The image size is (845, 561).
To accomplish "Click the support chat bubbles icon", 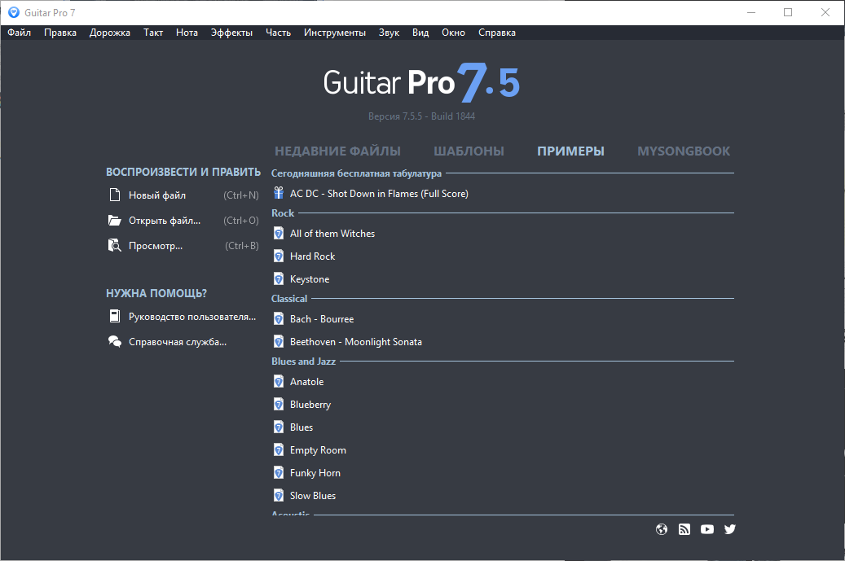I will pyautogui.click(x=114, y=341).
